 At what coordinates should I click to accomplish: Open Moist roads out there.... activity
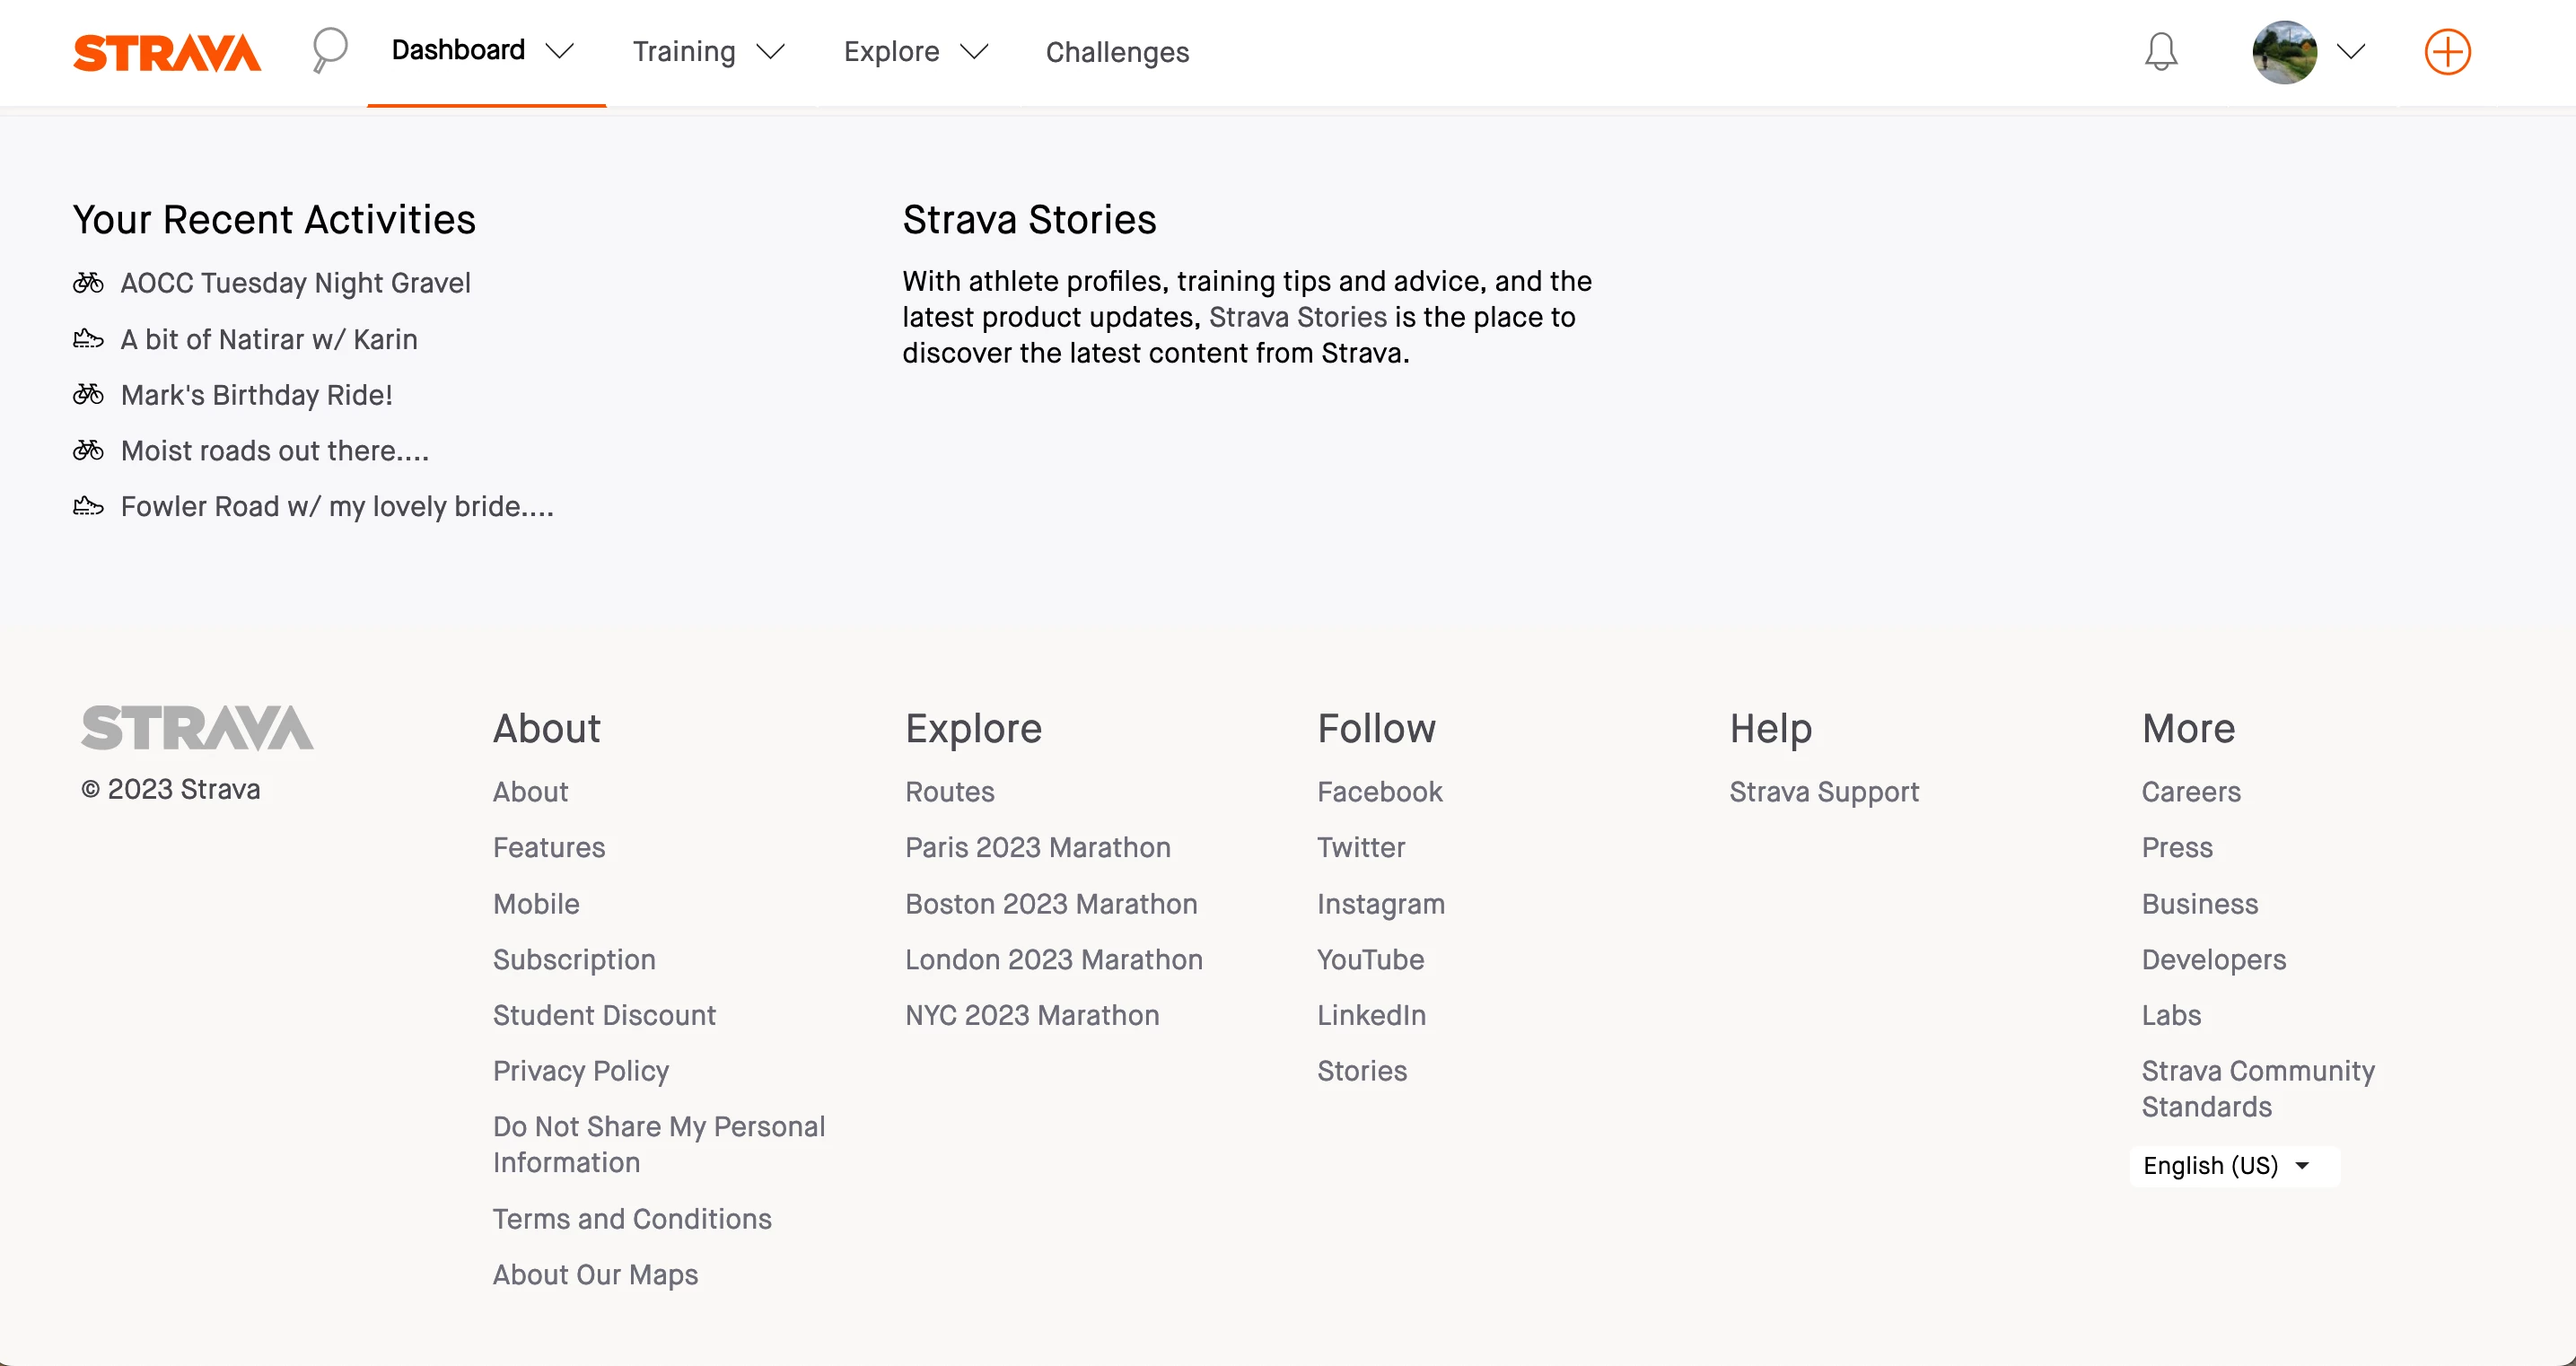coord(275,451)
